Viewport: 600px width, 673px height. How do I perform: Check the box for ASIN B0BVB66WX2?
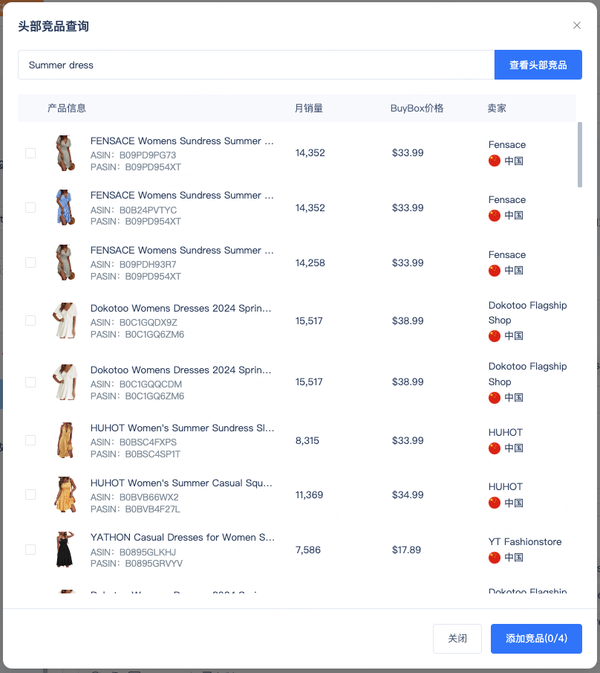point(30,495)
